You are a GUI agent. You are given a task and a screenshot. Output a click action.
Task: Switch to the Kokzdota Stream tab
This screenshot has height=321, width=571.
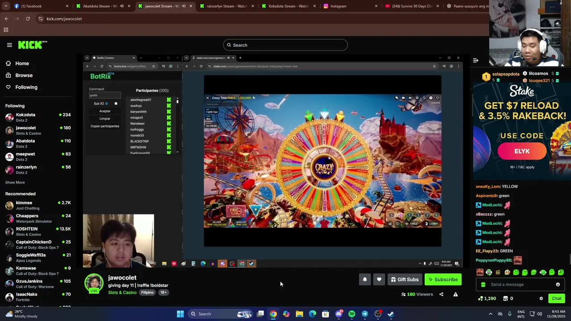tap(288, 6)
